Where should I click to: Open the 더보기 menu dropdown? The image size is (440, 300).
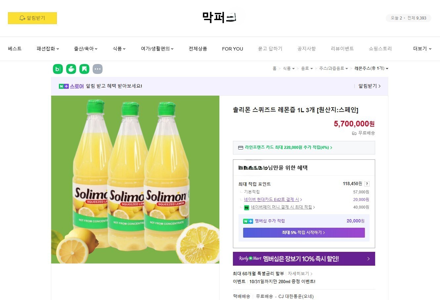(422, 49)
